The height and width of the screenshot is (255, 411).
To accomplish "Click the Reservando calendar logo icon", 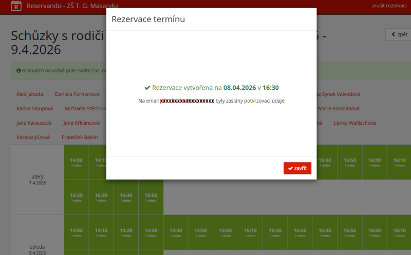I will (x=16, y=6).
